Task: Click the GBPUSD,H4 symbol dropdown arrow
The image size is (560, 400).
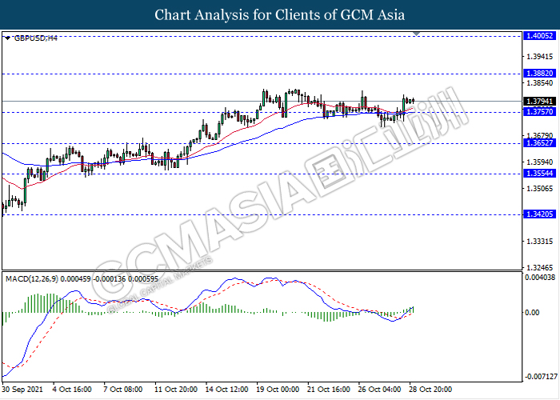Action: tap(7, 38)
